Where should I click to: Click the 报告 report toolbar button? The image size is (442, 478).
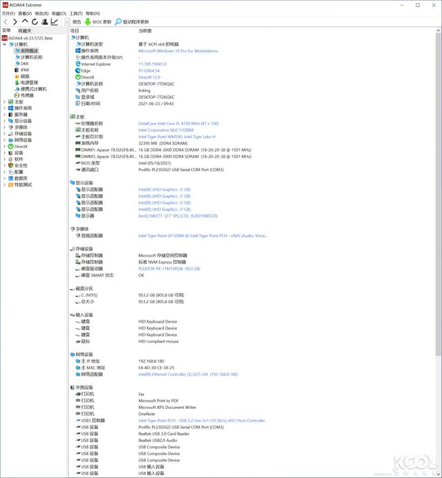[73, 21]
